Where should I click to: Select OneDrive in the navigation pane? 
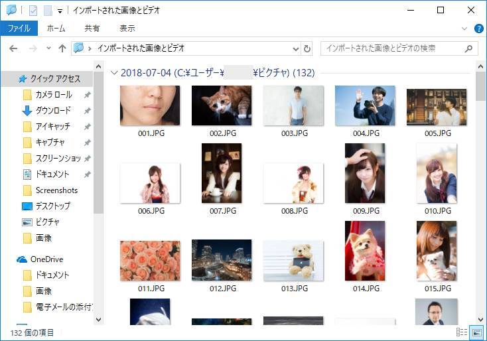pyautogui.click(x=46, y=259)
